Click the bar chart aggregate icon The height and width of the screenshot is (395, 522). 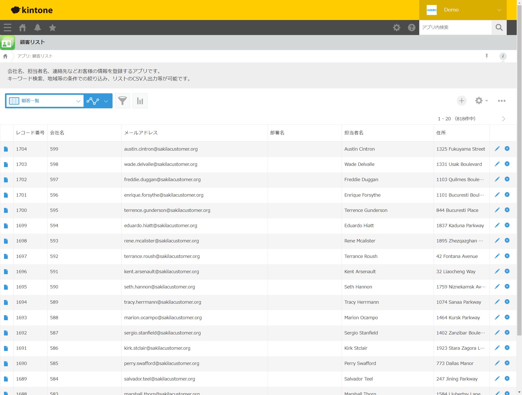coord(140,101)
